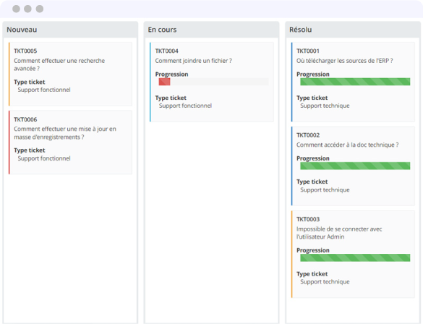Select the En cours column header

[211, 30]
